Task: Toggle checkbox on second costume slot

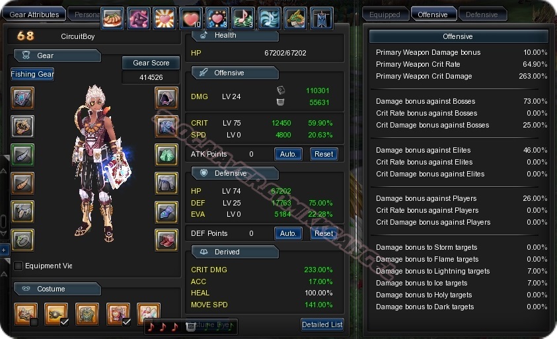Action: point(64,322)
